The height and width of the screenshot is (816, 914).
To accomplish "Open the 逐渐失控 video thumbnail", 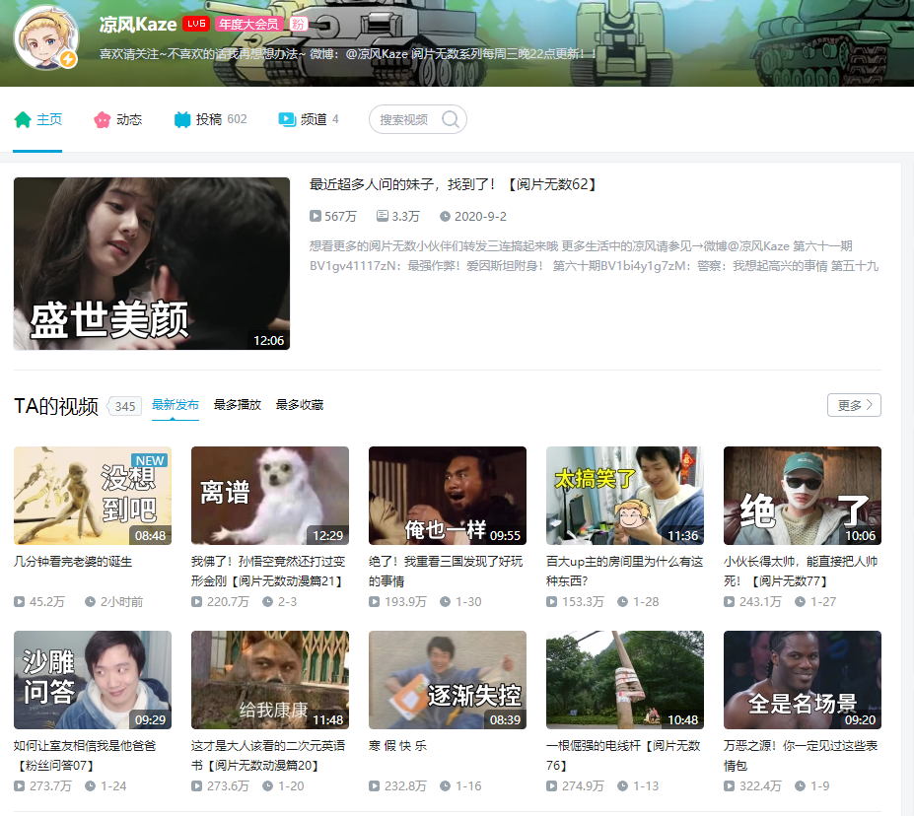I will click(x=448, y=680).
